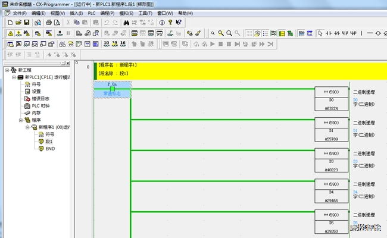The width and height of the screenshot is (387, 238).
Task: Select PLC 时钟 in the project tree
Action: click(x=40, y=106)
